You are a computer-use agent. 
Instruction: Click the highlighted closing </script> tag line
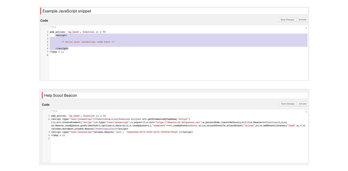[62, 49]
